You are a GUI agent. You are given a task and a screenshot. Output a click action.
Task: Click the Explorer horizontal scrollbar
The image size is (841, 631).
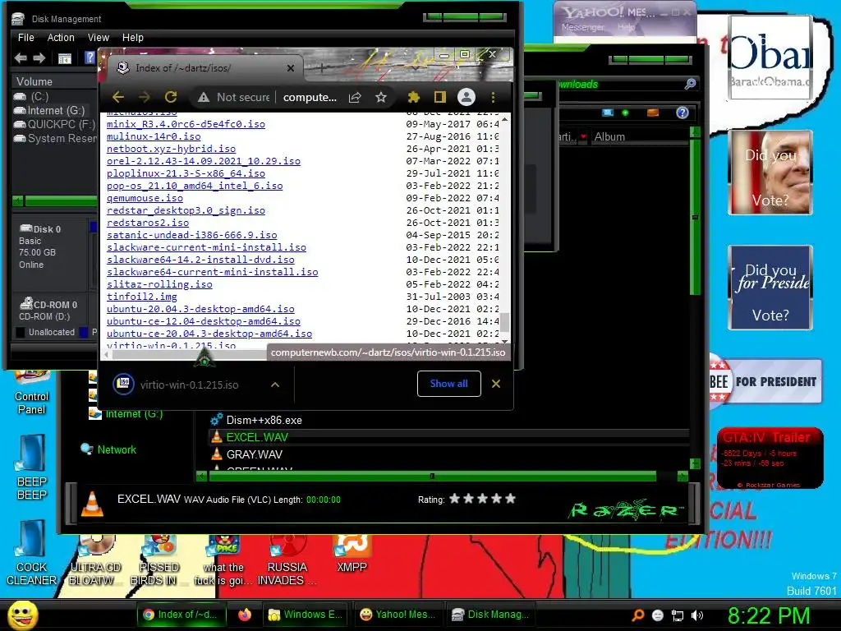pos(432,476)
